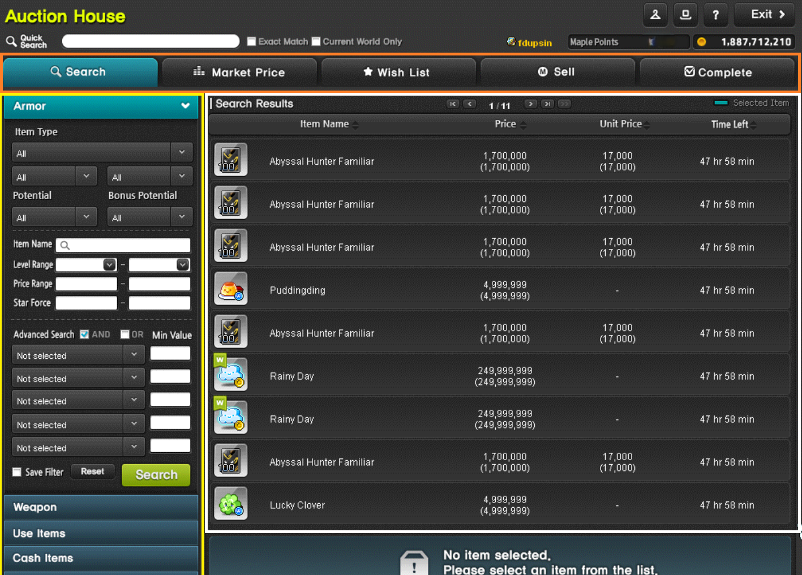
Task: Switch to the Market Price tab
Action: 239,72
